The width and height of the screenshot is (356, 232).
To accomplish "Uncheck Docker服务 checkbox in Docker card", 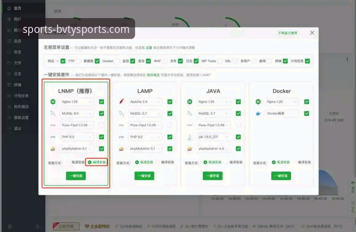I will click(x=307, y=113).
